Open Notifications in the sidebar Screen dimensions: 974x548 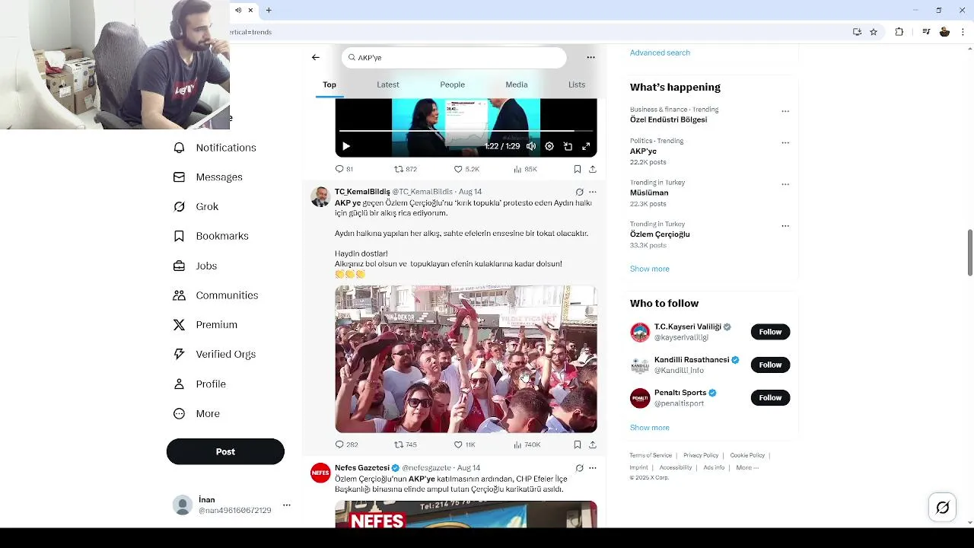pyautogui.click(x=215, y=148)
